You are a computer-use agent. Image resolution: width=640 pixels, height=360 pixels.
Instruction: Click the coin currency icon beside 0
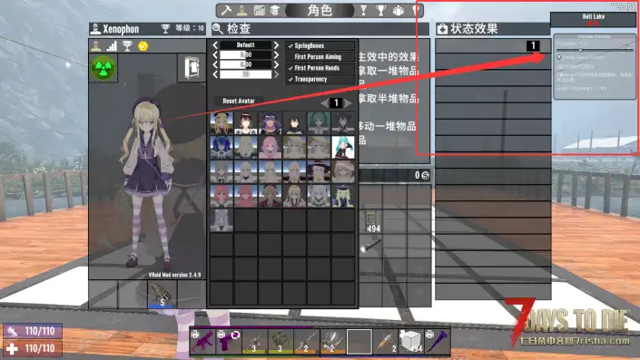425,175
